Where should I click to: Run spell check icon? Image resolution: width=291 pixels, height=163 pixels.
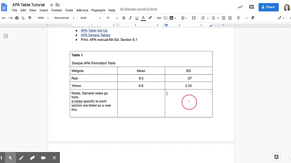click(23, 18)
